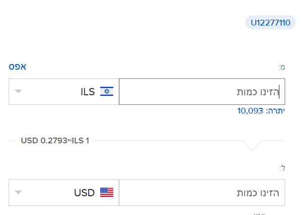The width and height of the screenshot is (303, 215).
Task: Click empty space left of the ILS code
Action: pos(48,91)
